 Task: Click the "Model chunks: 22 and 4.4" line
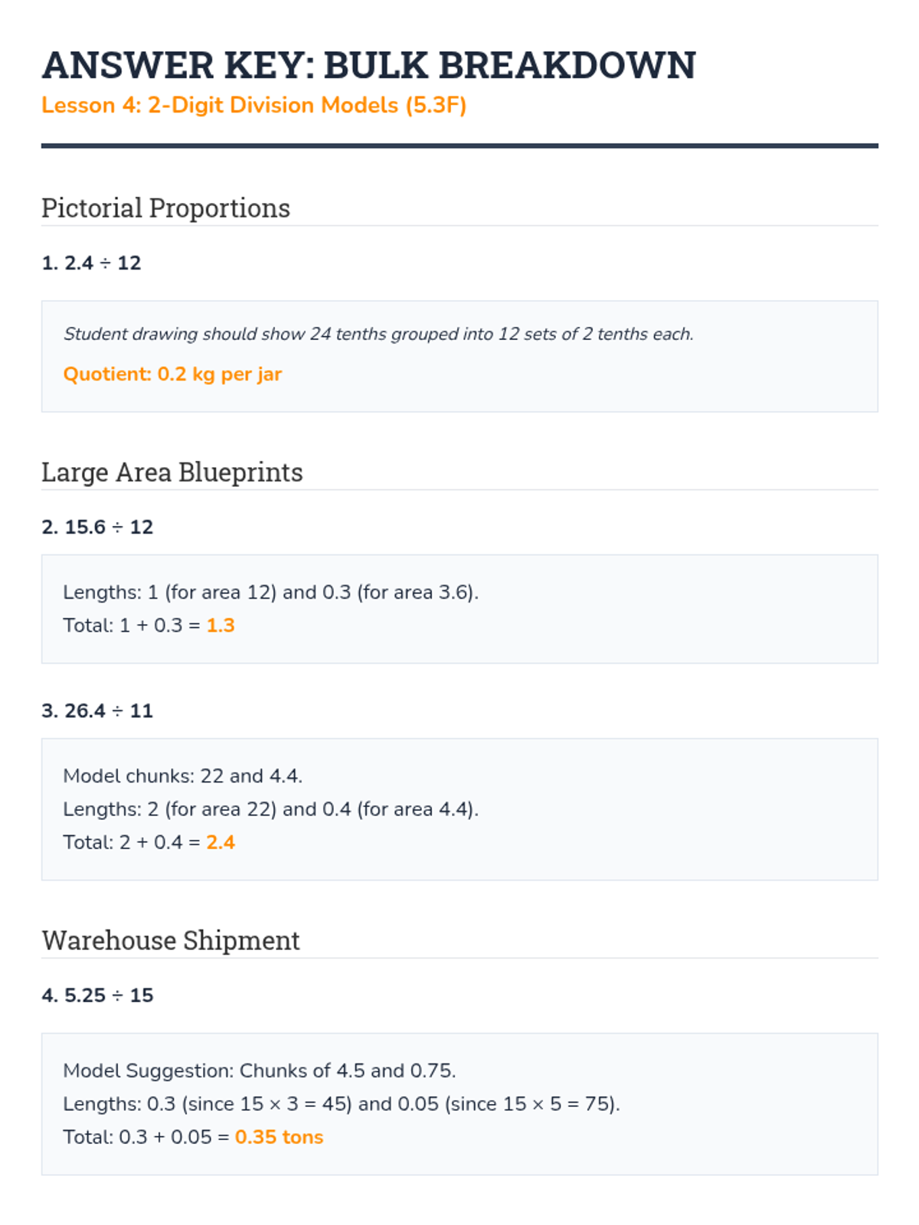pos(182,776)
